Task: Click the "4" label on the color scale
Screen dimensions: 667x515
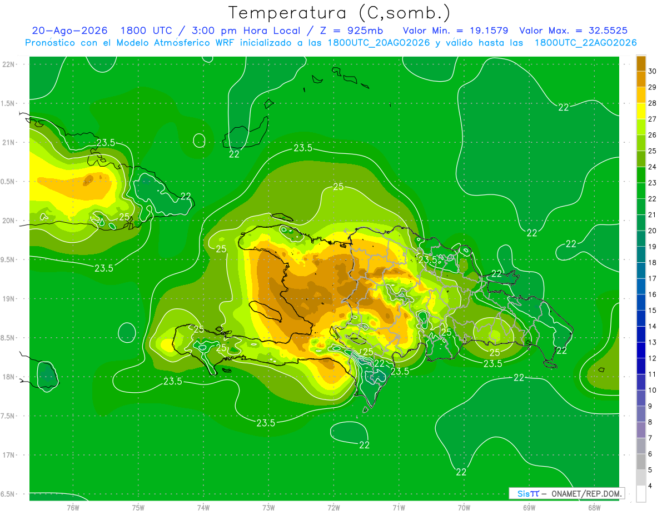Action: [x=651, y=486]
